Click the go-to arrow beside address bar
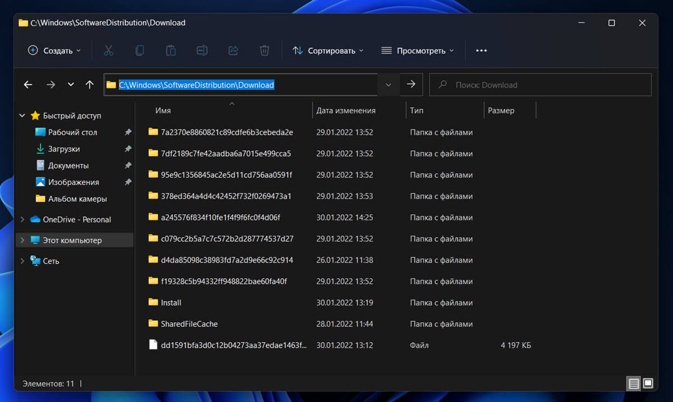The width and height of the screenshot is (673, 402). click(x=411, y=84)
